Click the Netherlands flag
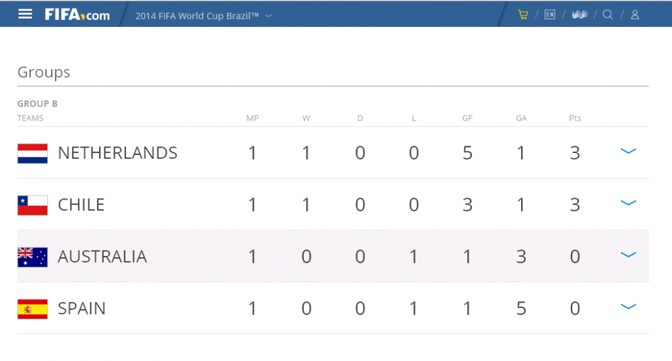 click(33, 154)
